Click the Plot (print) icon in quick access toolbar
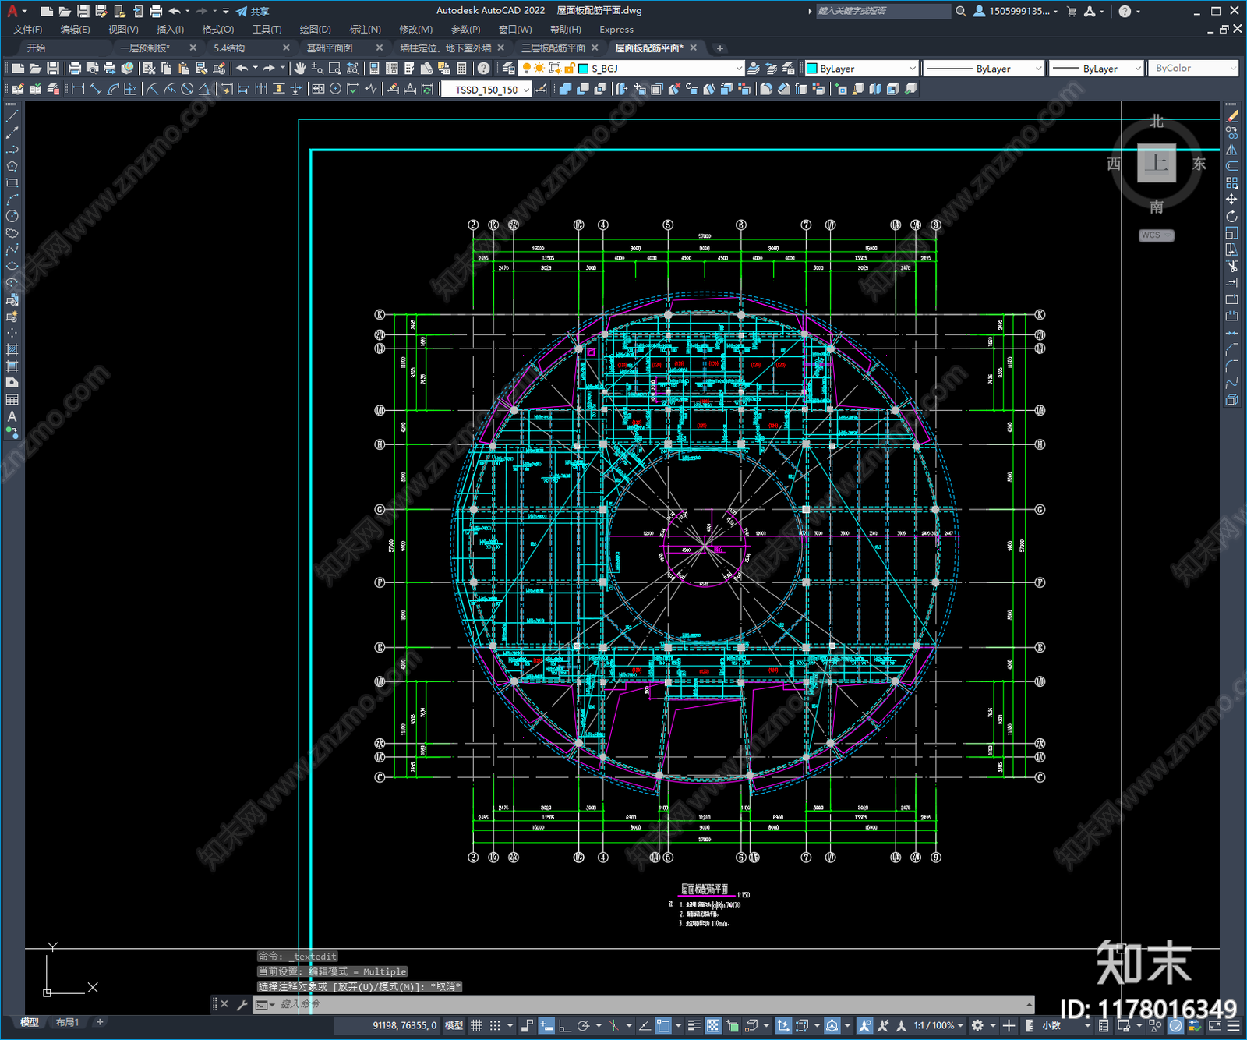The width and height of the screenshot is (1247, 1040). tap(155, 11)
